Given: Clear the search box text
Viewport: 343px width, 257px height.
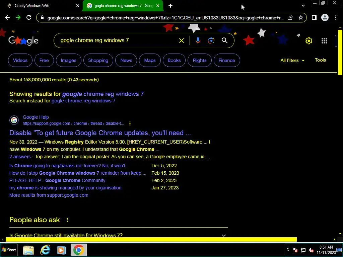Looking at the screenshot, I should 181,40.
